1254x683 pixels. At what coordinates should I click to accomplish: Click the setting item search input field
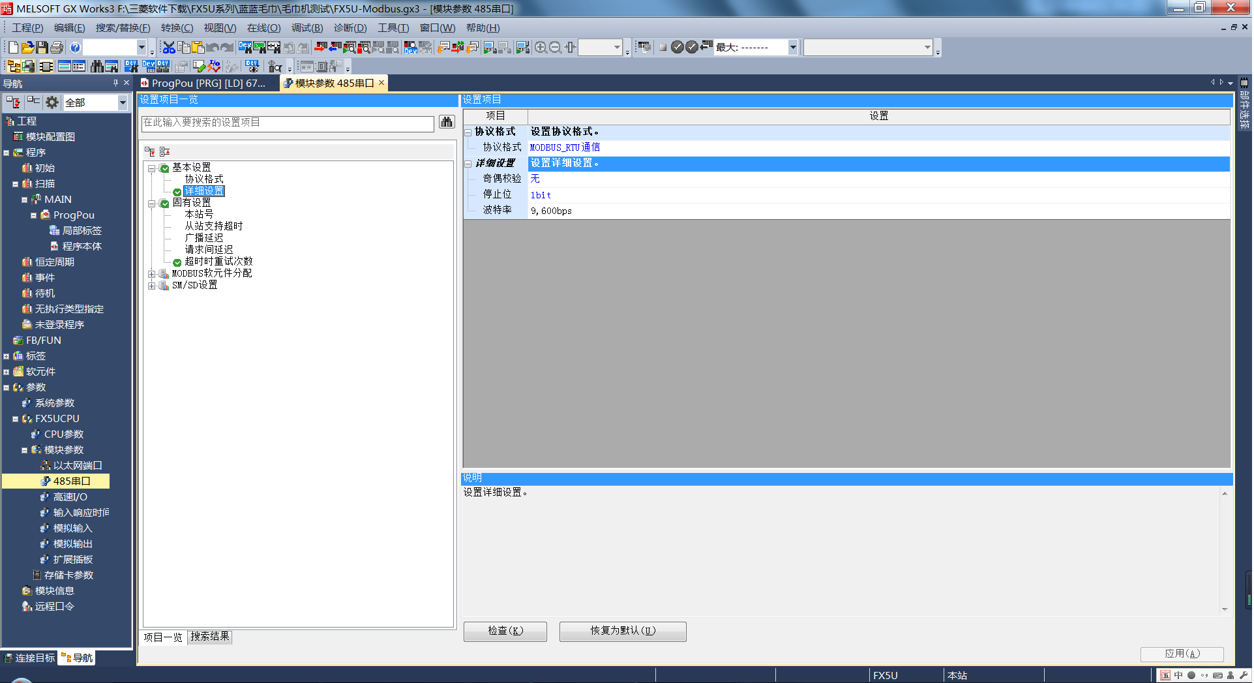click(x=288, y=123)
